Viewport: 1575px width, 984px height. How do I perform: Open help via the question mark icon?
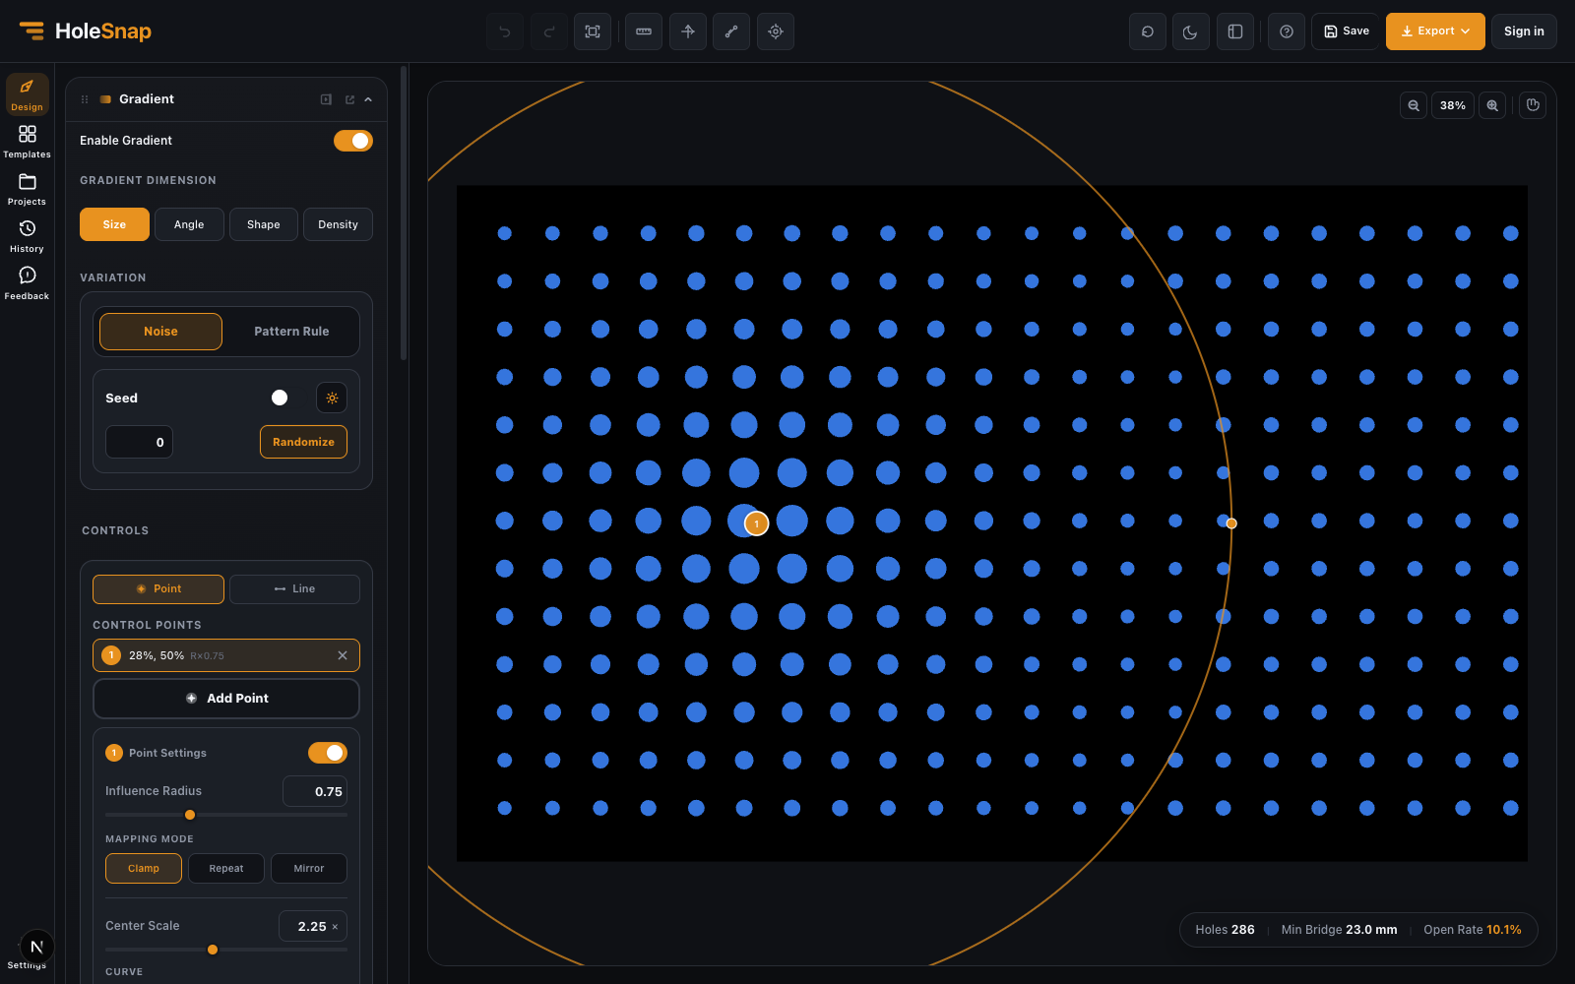click(x=1287, y=31)
